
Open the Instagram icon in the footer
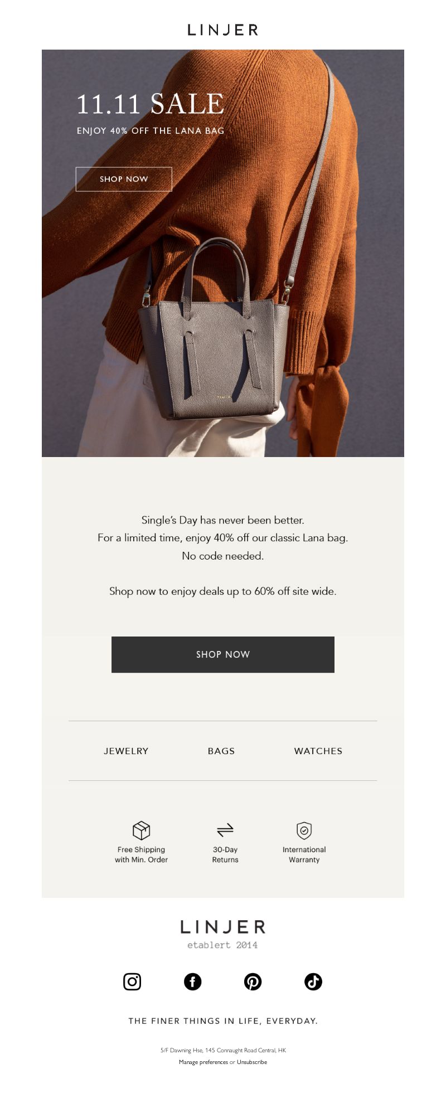132,982
